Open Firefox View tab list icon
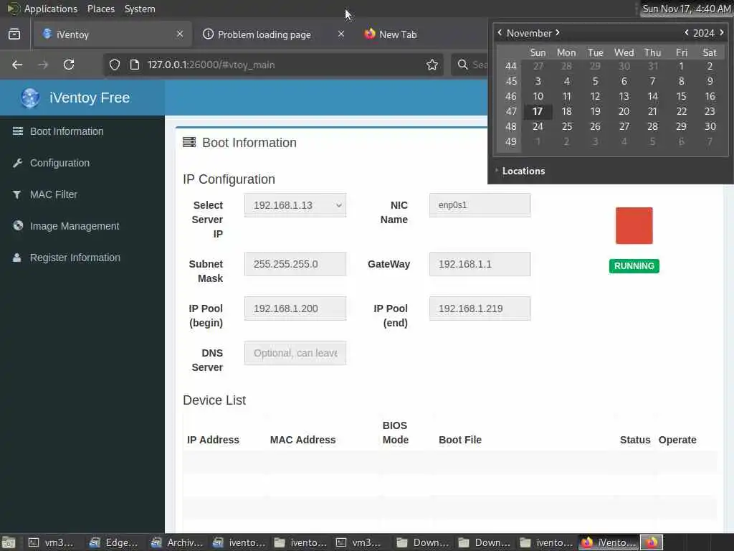734x551 pixels. [x=14, y=34]
